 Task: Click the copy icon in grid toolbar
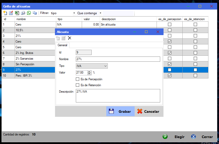pos(35,13)
